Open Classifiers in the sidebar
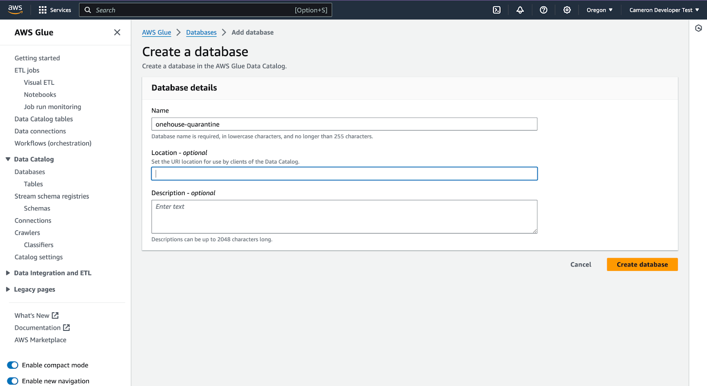The width and height of the screenshot is (707, 386). click(x=38, y=245)
